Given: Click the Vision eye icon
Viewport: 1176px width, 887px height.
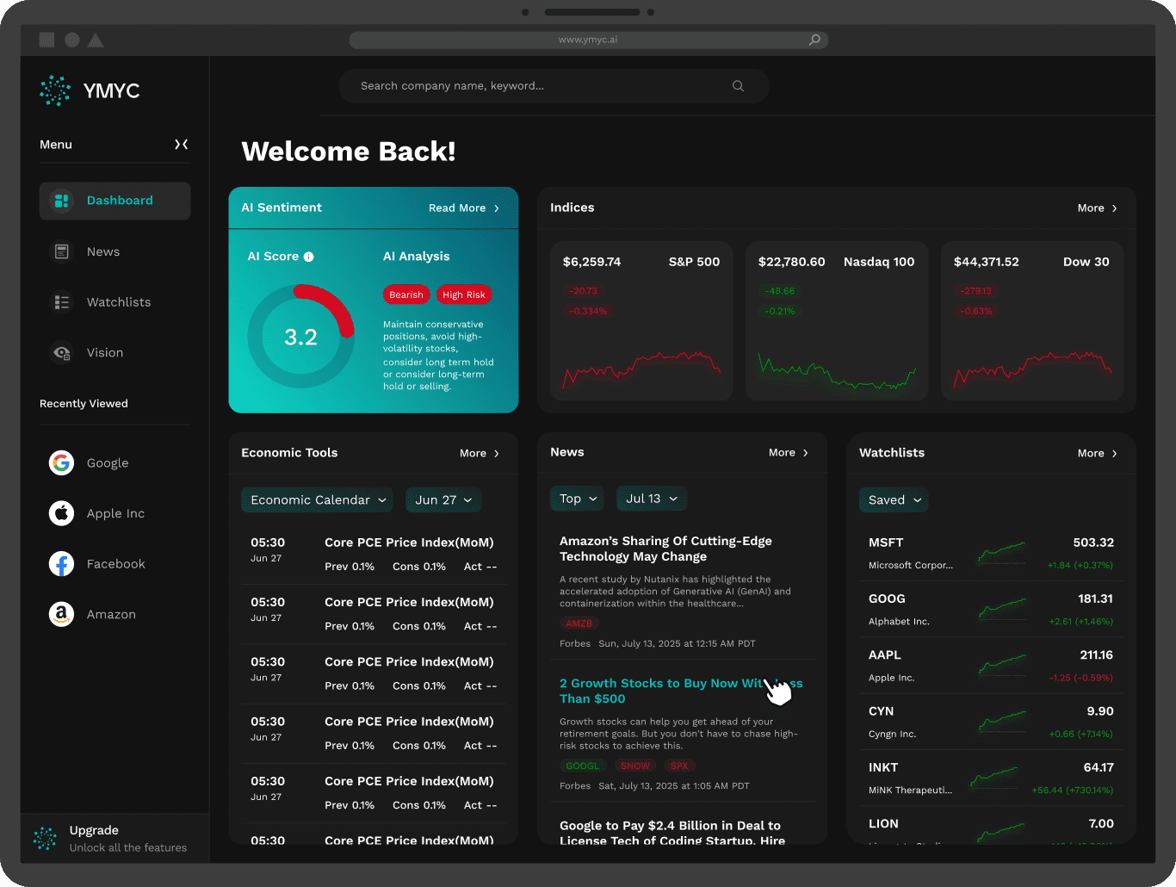Looking at the screenshot, I should tap(62, 352).
